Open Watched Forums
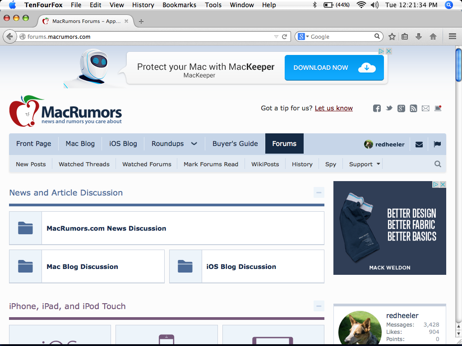462x346 pixels. (x=147, y=164)
